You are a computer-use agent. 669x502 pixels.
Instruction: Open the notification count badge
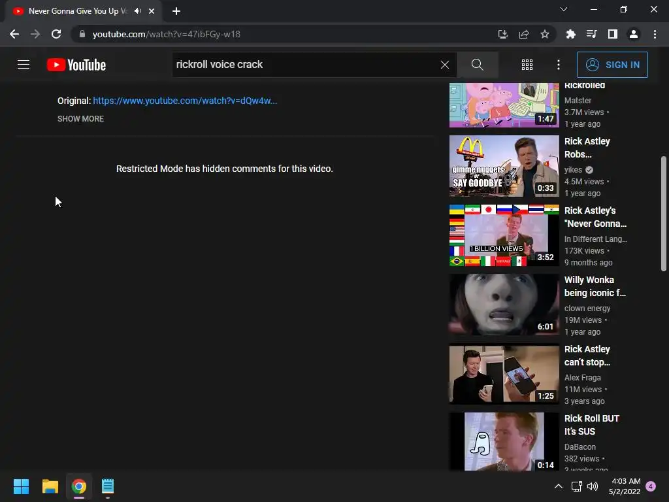click(651, 486)
